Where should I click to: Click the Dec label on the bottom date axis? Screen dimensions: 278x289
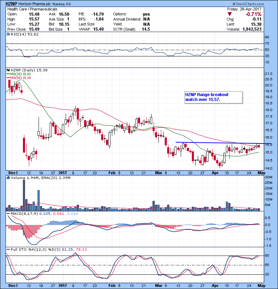pyautogui.click(x=12, y=286)
